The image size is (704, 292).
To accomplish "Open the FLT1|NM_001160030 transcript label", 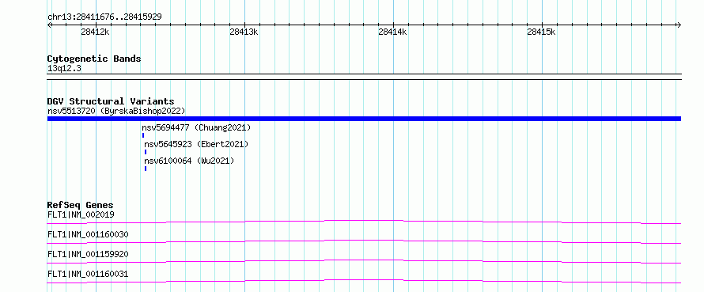I will (x=88, y=234).
